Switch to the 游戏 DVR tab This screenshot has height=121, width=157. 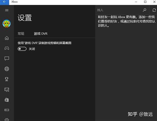tap(41, 34)
